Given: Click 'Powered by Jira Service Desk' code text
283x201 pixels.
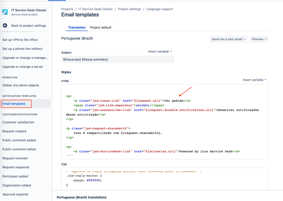Looking at the screenshot, I should click(206, 151).
